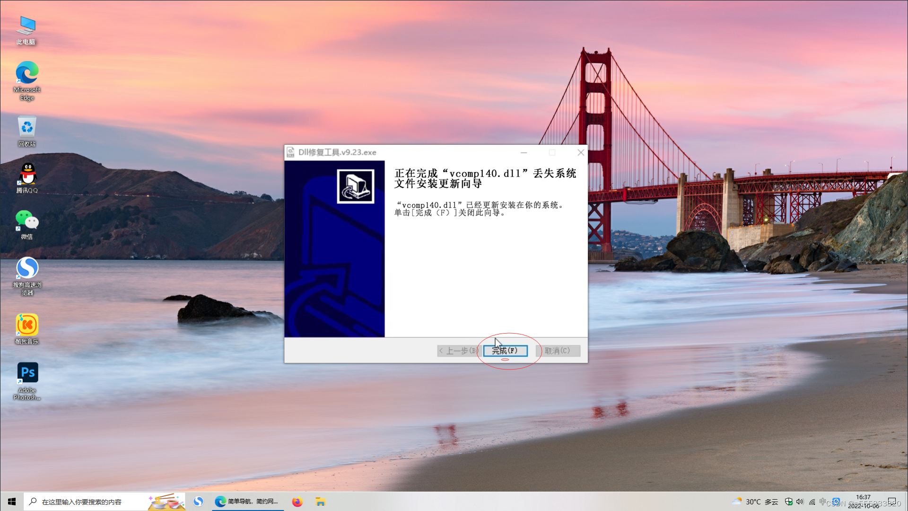Click the heading mentioning vcomp140.dll 丢失系统
908x511 pixels.
click(x=485, y=178)
